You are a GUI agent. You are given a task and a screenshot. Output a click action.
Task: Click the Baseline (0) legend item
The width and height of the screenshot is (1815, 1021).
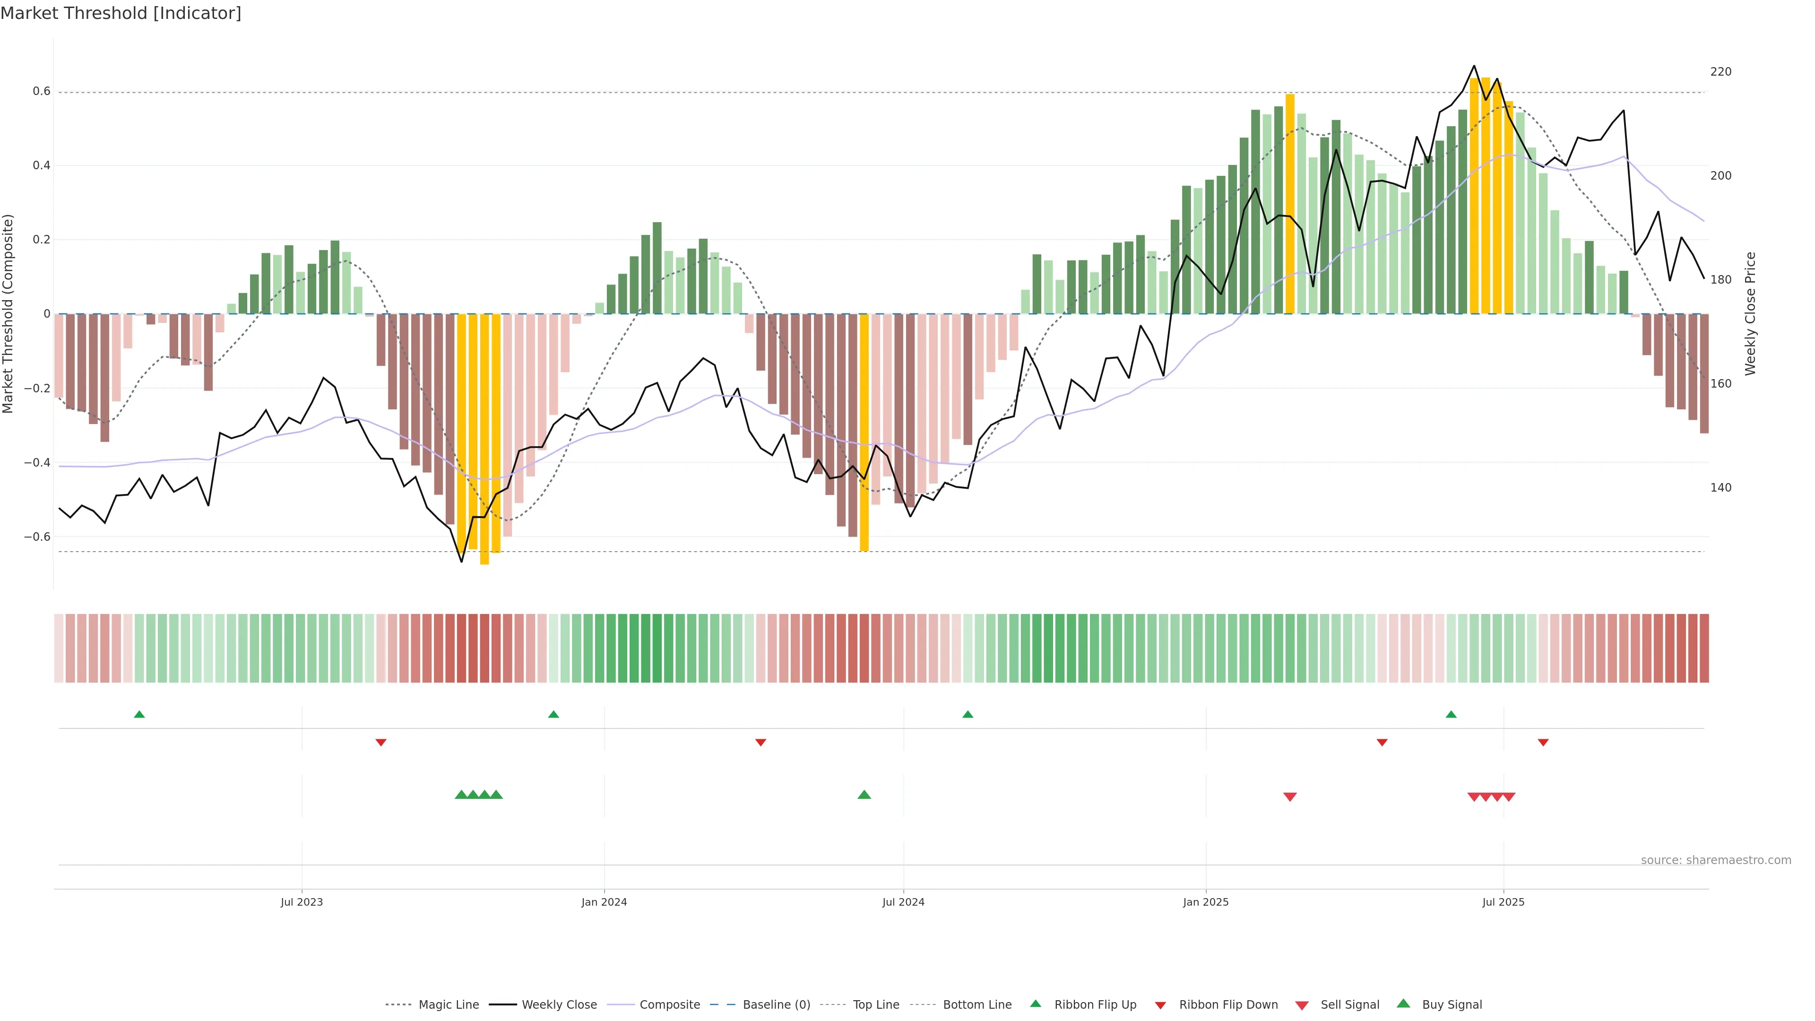point(776,1005)
